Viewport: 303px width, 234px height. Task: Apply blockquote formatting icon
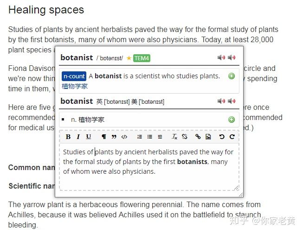coord(114,137)
